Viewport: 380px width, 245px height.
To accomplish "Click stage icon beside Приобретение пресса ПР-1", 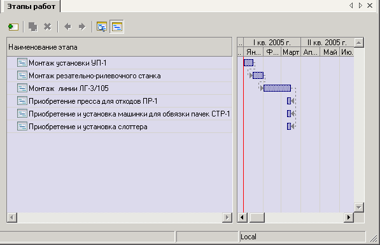I will point(22,101).
